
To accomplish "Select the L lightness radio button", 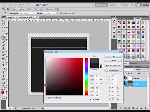I will (107, 76).
